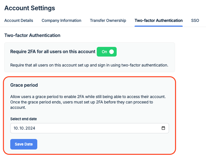Select the year 2024 in the date field
Screen dimensions: 206x162
click(x=30, y=128)
